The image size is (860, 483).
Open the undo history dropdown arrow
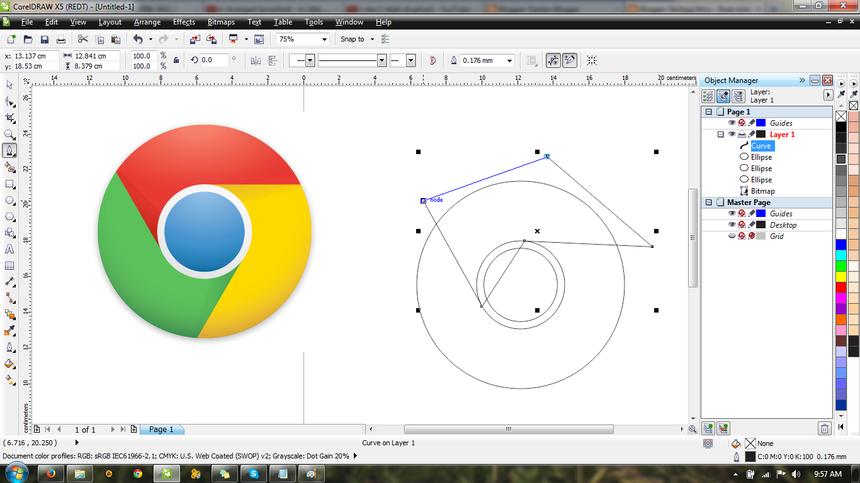click(x=149, y=39)
